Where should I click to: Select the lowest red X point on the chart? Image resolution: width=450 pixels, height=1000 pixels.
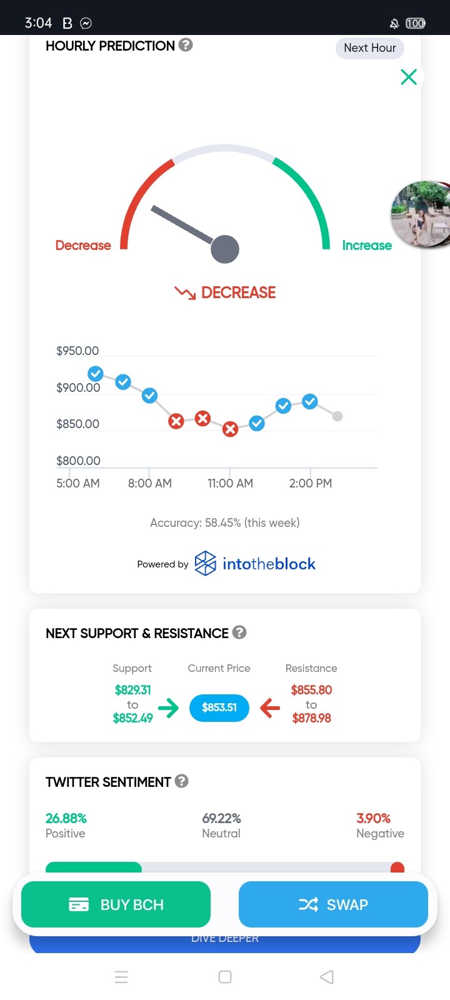(231, 429)
